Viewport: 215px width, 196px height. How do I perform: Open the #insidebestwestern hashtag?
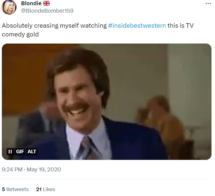point(137,25)
